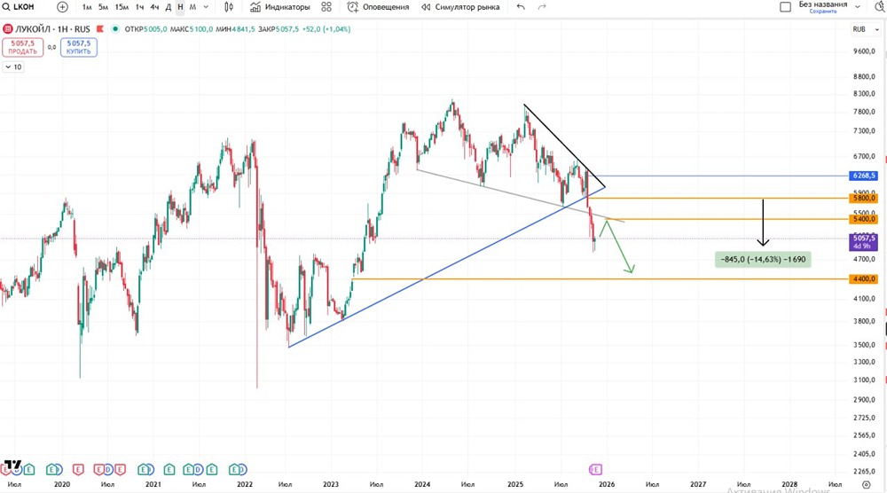887x493 pixels.
Task: Click the 2265,0 price scale value
Action: [864, 471]
